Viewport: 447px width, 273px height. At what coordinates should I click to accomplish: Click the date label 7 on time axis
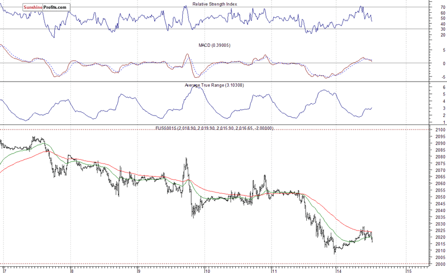pos(5,271)
